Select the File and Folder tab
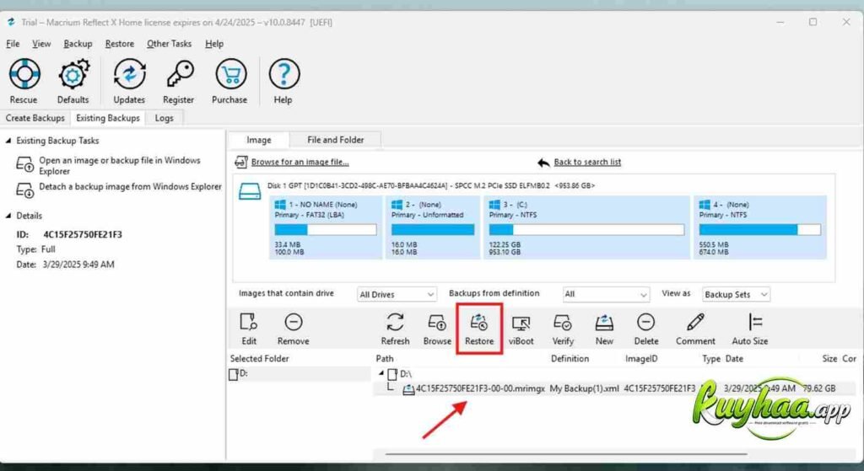The width and height of the screenshot is (864, 471). pyautogui.click(x=336, y=140)
